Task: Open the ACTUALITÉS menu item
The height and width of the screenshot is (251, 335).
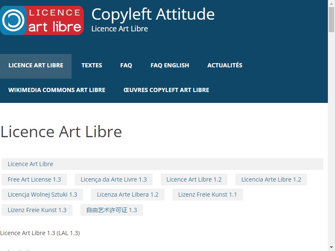Action: click(225, 65)
